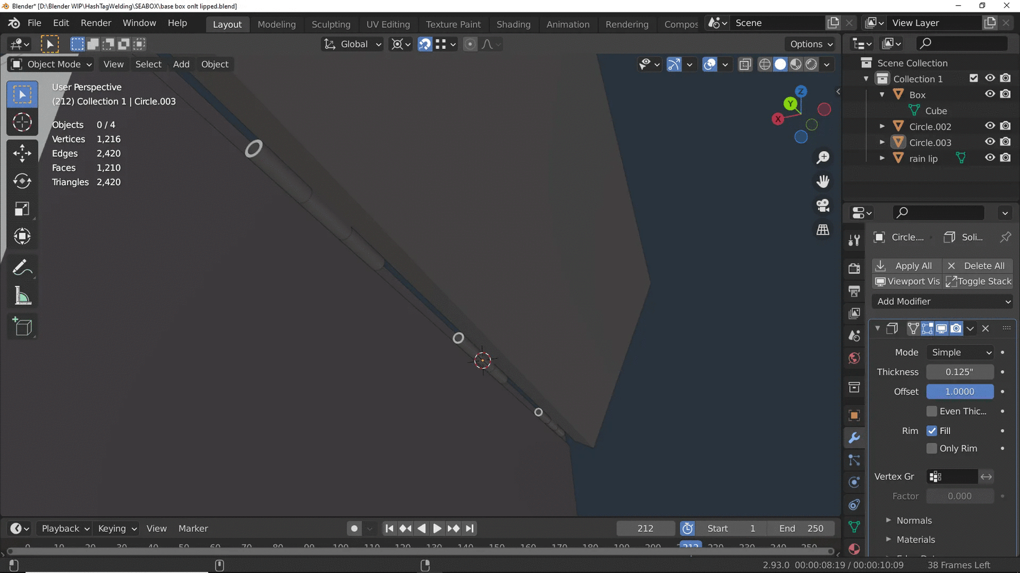Switch to UV Editing workspace tab
The height and width of the screenshot is (573, 1020).
[x=388, y=24]
